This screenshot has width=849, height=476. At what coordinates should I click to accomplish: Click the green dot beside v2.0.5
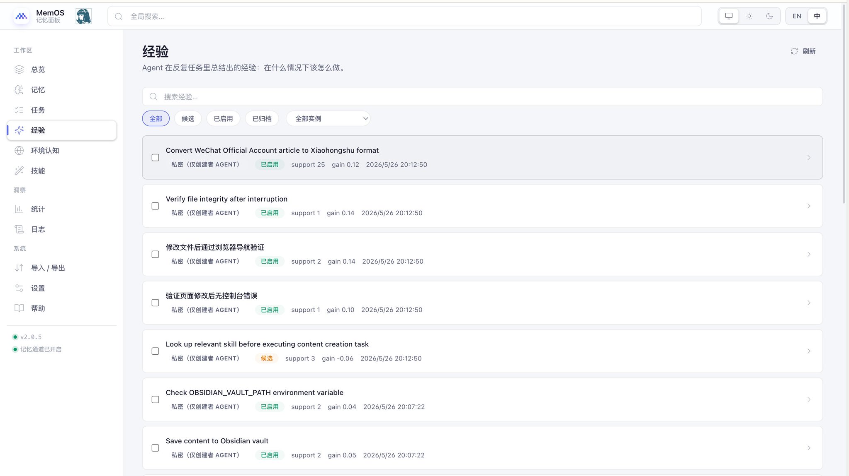15,337
